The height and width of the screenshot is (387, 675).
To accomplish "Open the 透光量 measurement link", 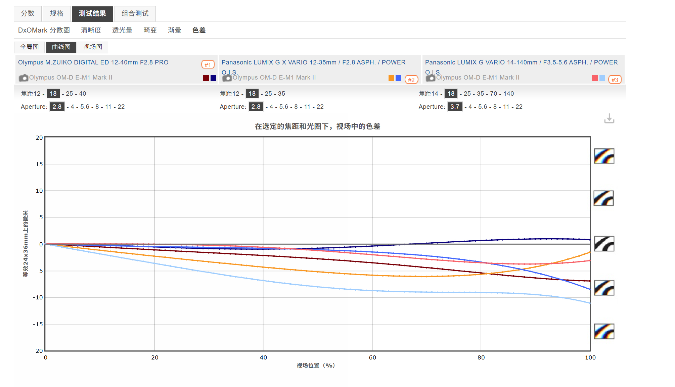I will pyautogui.click(x=122, y=30).
